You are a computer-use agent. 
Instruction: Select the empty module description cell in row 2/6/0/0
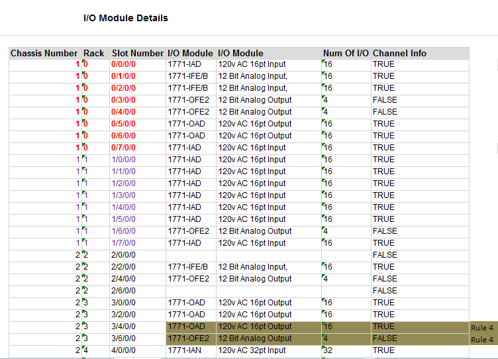pos(269,291)
